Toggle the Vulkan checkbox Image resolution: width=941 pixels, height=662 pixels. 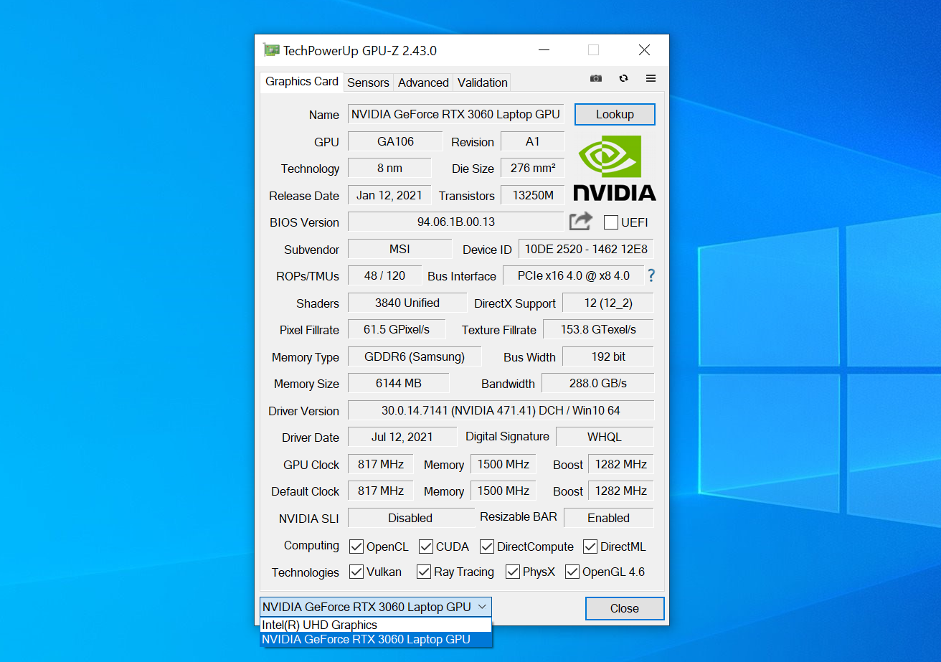(356, 572)
